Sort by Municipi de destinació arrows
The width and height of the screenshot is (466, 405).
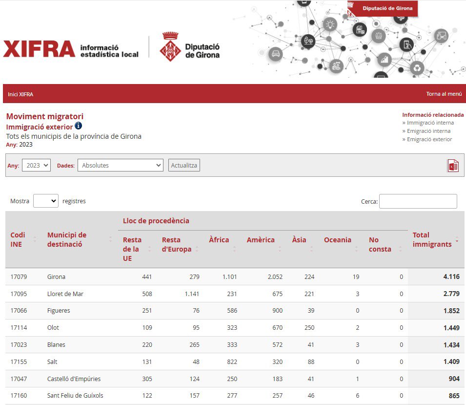(x=111, y=239)
